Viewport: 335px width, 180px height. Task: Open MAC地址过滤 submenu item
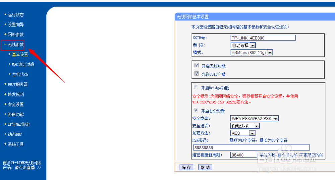click(23, 64)
